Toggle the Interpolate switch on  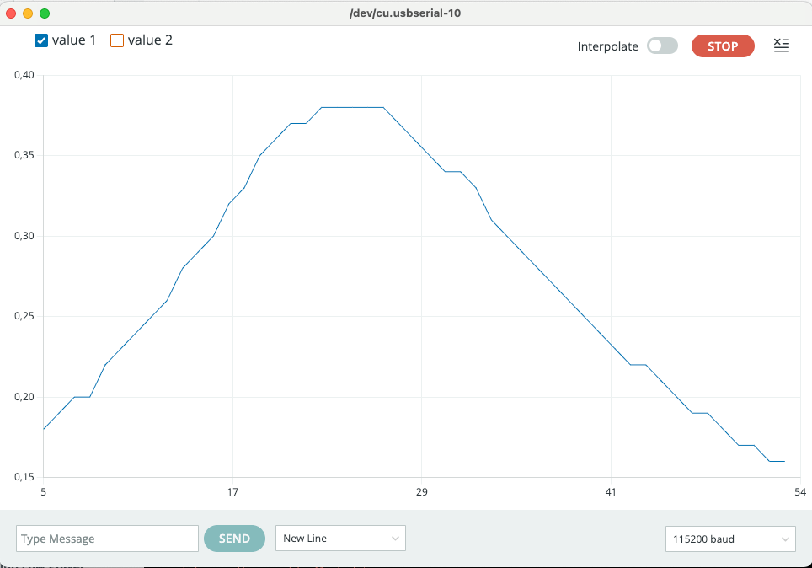click(x=662, y=46)
